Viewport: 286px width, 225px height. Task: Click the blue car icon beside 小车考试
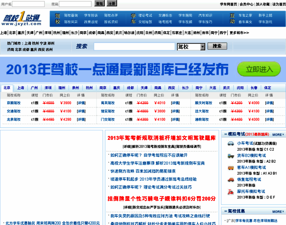click(231, 143)
